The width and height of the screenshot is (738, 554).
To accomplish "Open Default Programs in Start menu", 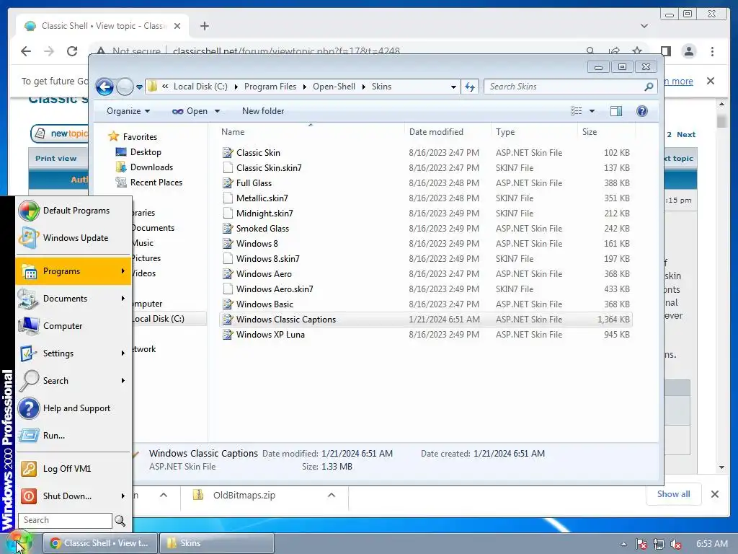I will click(74, 211).
